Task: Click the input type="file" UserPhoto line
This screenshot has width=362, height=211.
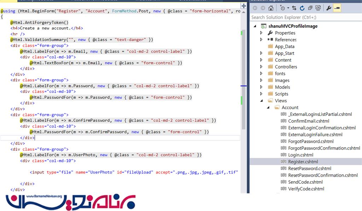Action: [x=134, y=172]
